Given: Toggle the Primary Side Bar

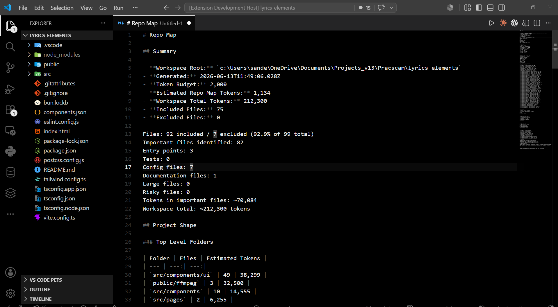Looking at the screenshot, I should (x=479, y=8).
